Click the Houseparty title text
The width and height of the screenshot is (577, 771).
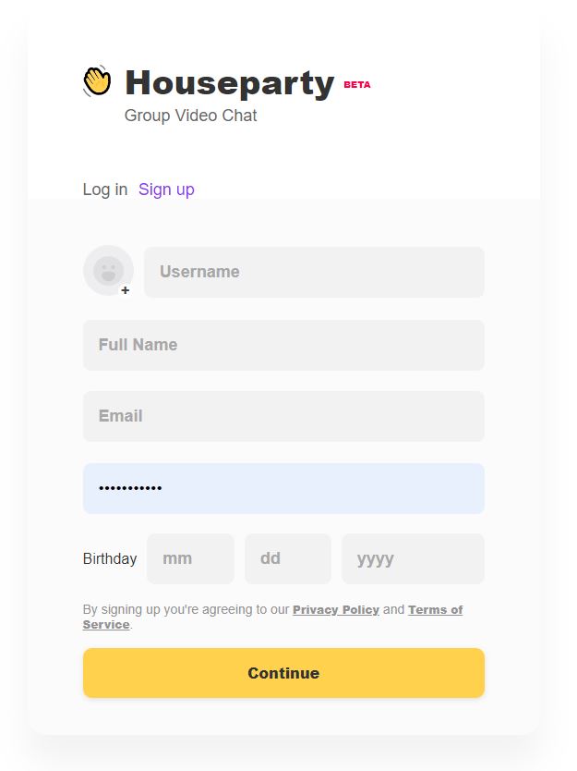(x=229, y=83)
